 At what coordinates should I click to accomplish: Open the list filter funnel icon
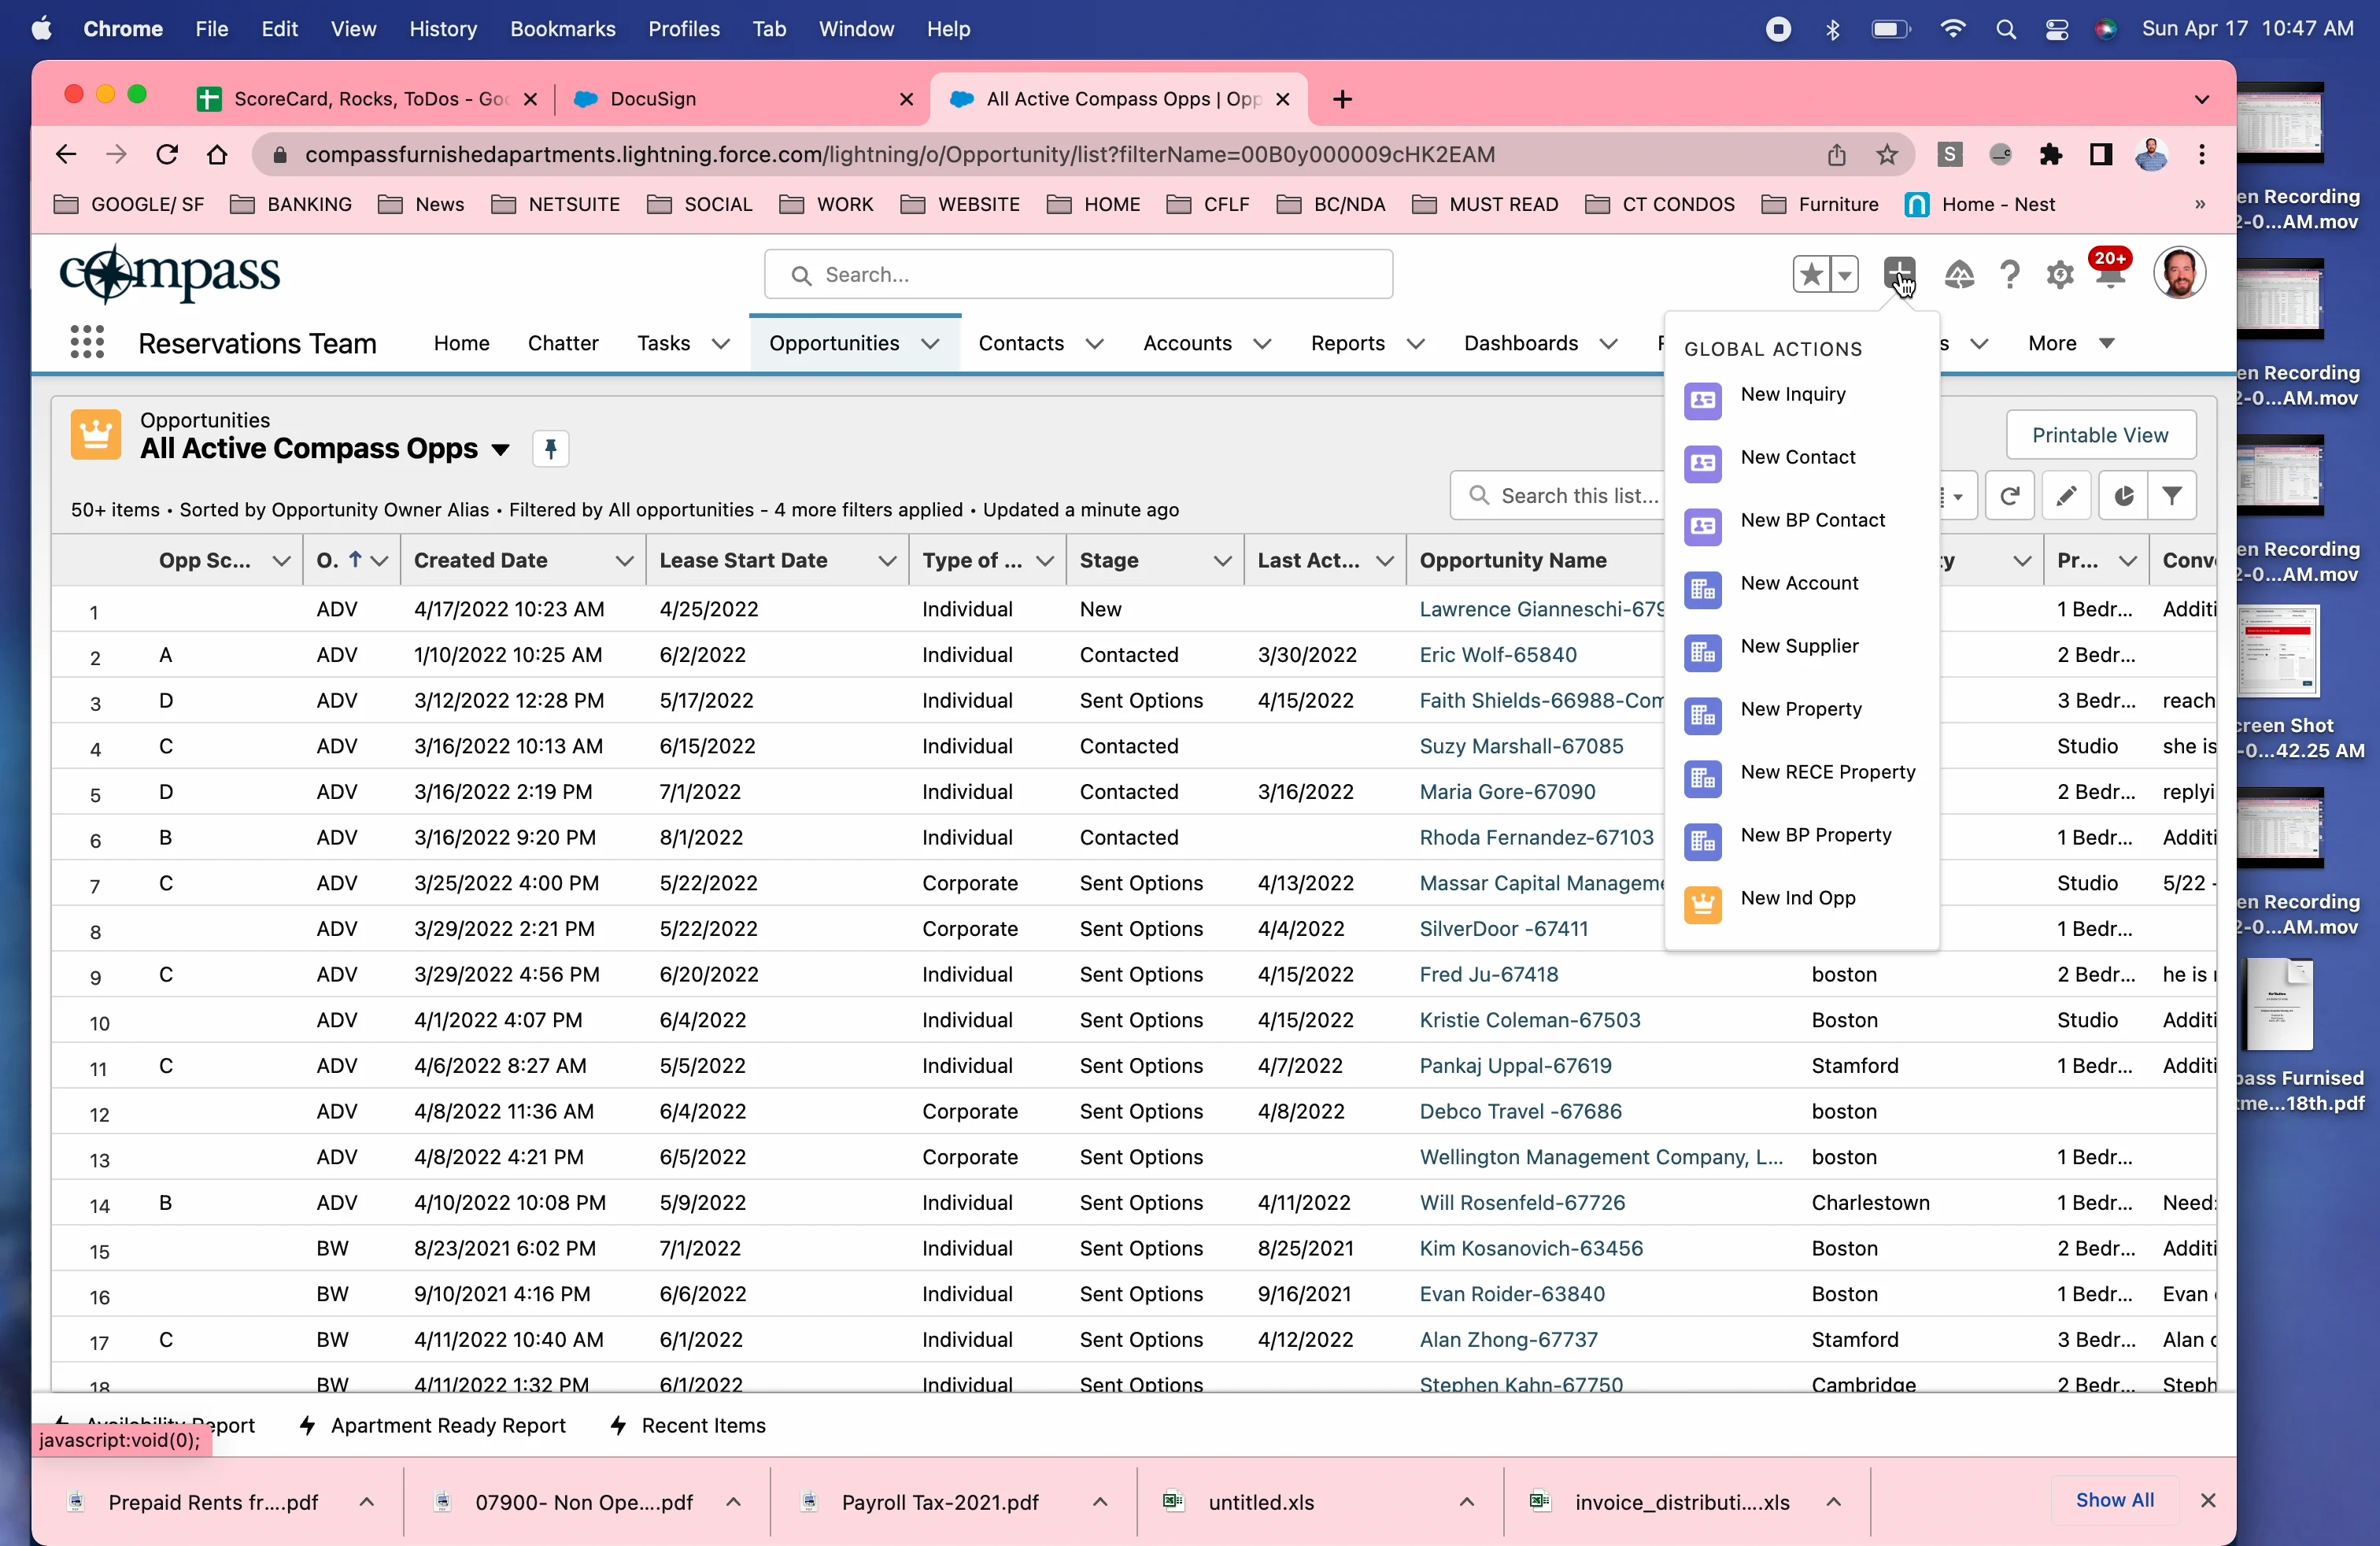[x=2172, y=496]
